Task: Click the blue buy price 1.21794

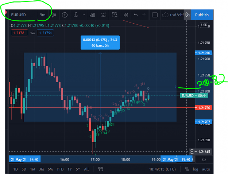Action: point(45,33)
